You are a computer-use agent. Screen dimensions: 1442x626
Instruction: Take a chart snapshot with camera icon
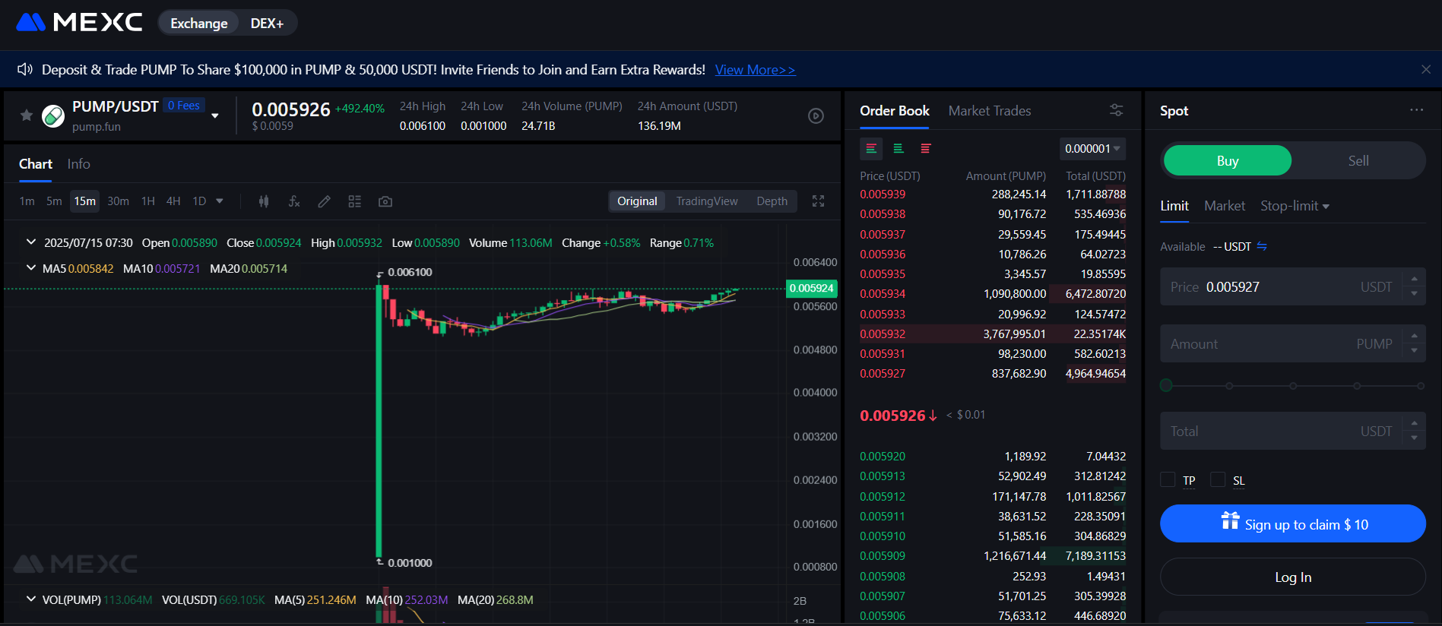[385, 201]
